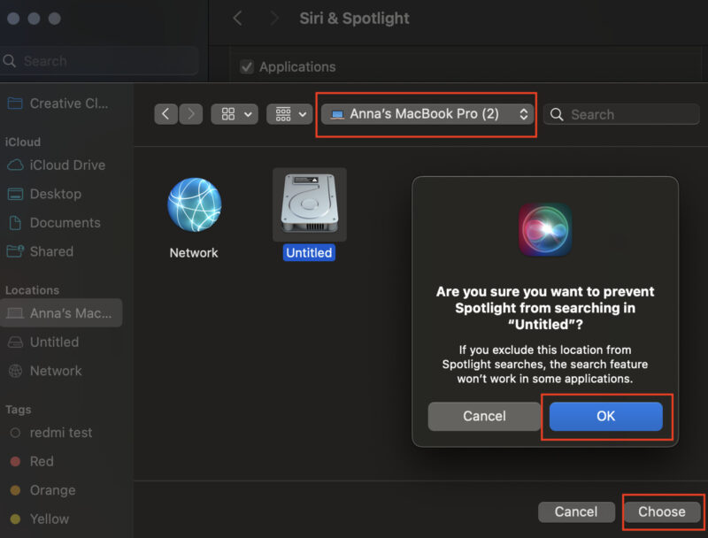Select the Network globe icon
This screenshot has height=538, width=708.
point(193,205)
